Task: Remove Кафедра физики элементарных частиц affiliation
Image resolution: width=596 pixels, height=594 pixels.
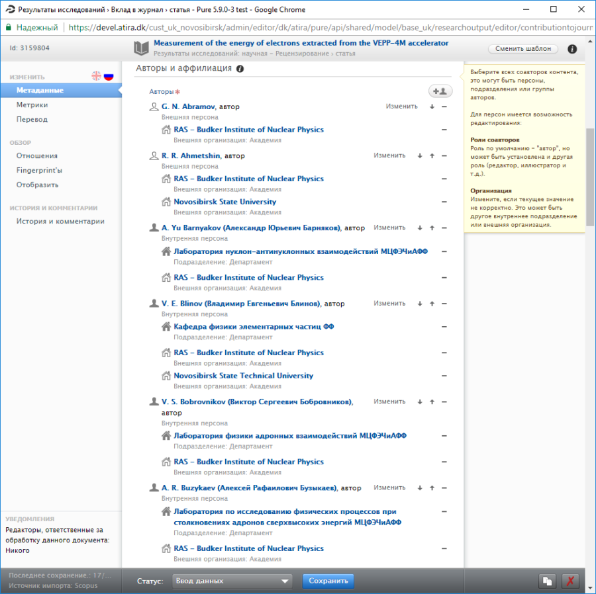Action: (444, 326)
